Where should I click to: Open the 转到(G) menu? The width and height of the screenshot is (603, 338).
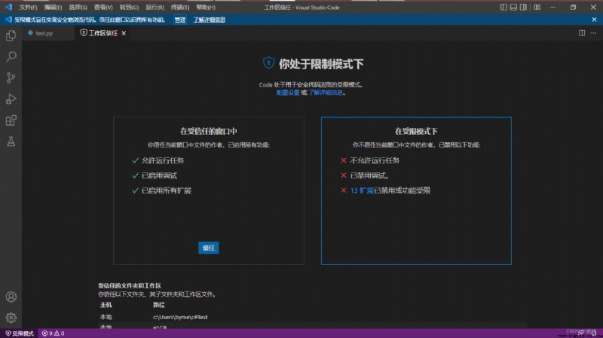[129, 8]
